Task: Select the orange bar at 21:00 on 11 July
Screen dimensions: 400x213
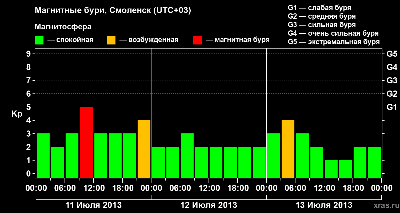Action: coord(144,149)
